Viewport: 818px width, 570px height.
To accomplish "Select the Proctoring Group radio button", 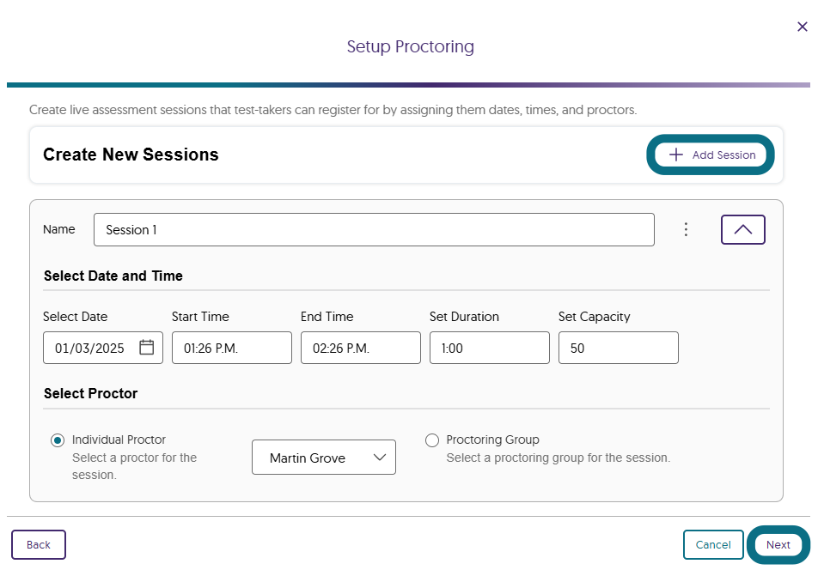I will (x=432, y=440).
